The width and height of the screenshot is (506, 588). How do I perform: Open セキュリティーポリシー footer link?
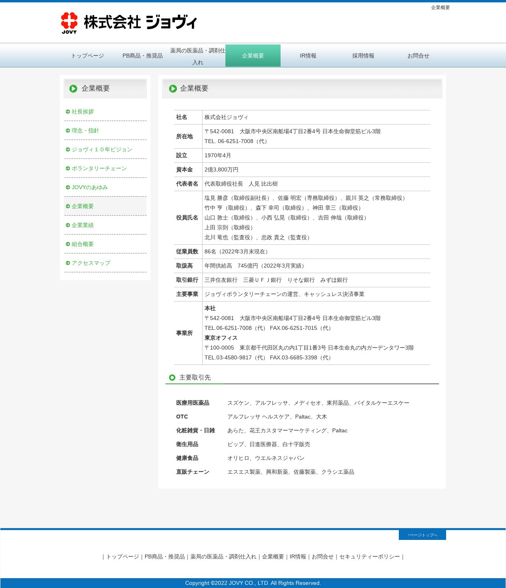point(370,557)
